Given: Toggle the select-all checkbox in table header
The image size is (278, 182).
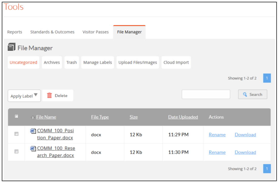Looking at the screenshot, I should 16,116.
